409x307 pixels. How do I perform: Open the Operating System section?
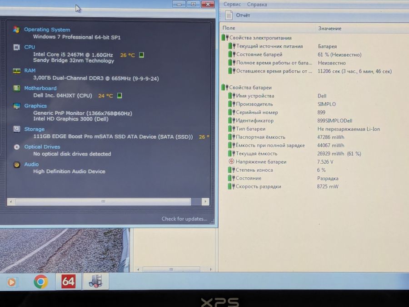[x=47, y=29]
